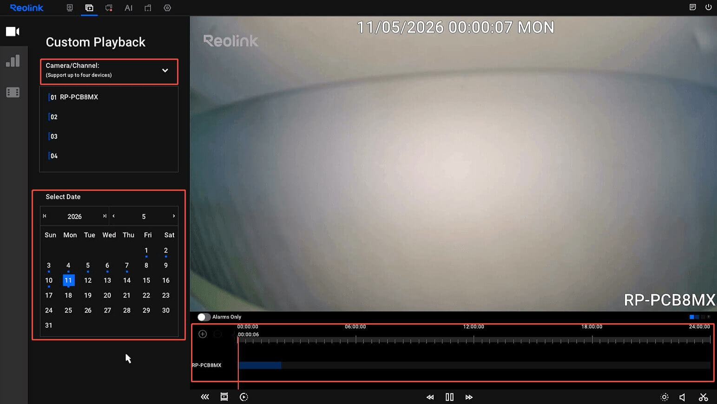Click the Reolink logo top left
This screenshot has width=717, height=404.
(27, 8)
